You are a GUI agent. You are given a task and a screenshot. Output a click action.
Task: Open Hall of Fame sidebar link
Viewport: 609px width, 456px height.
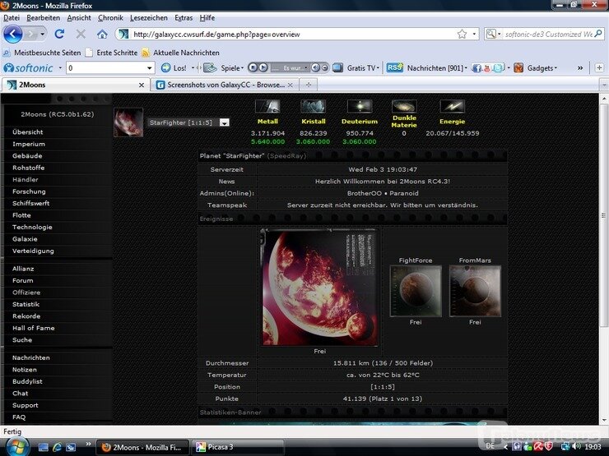point(34,328)
